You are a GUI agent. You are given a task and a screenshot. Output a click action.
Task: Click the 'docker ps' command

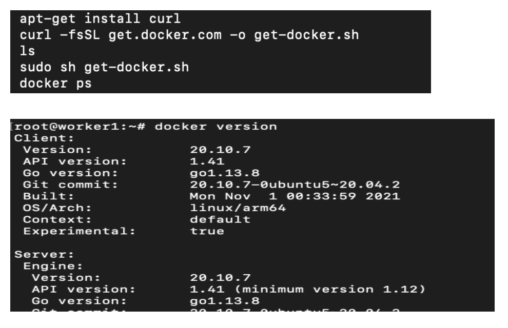click(56, 84)
